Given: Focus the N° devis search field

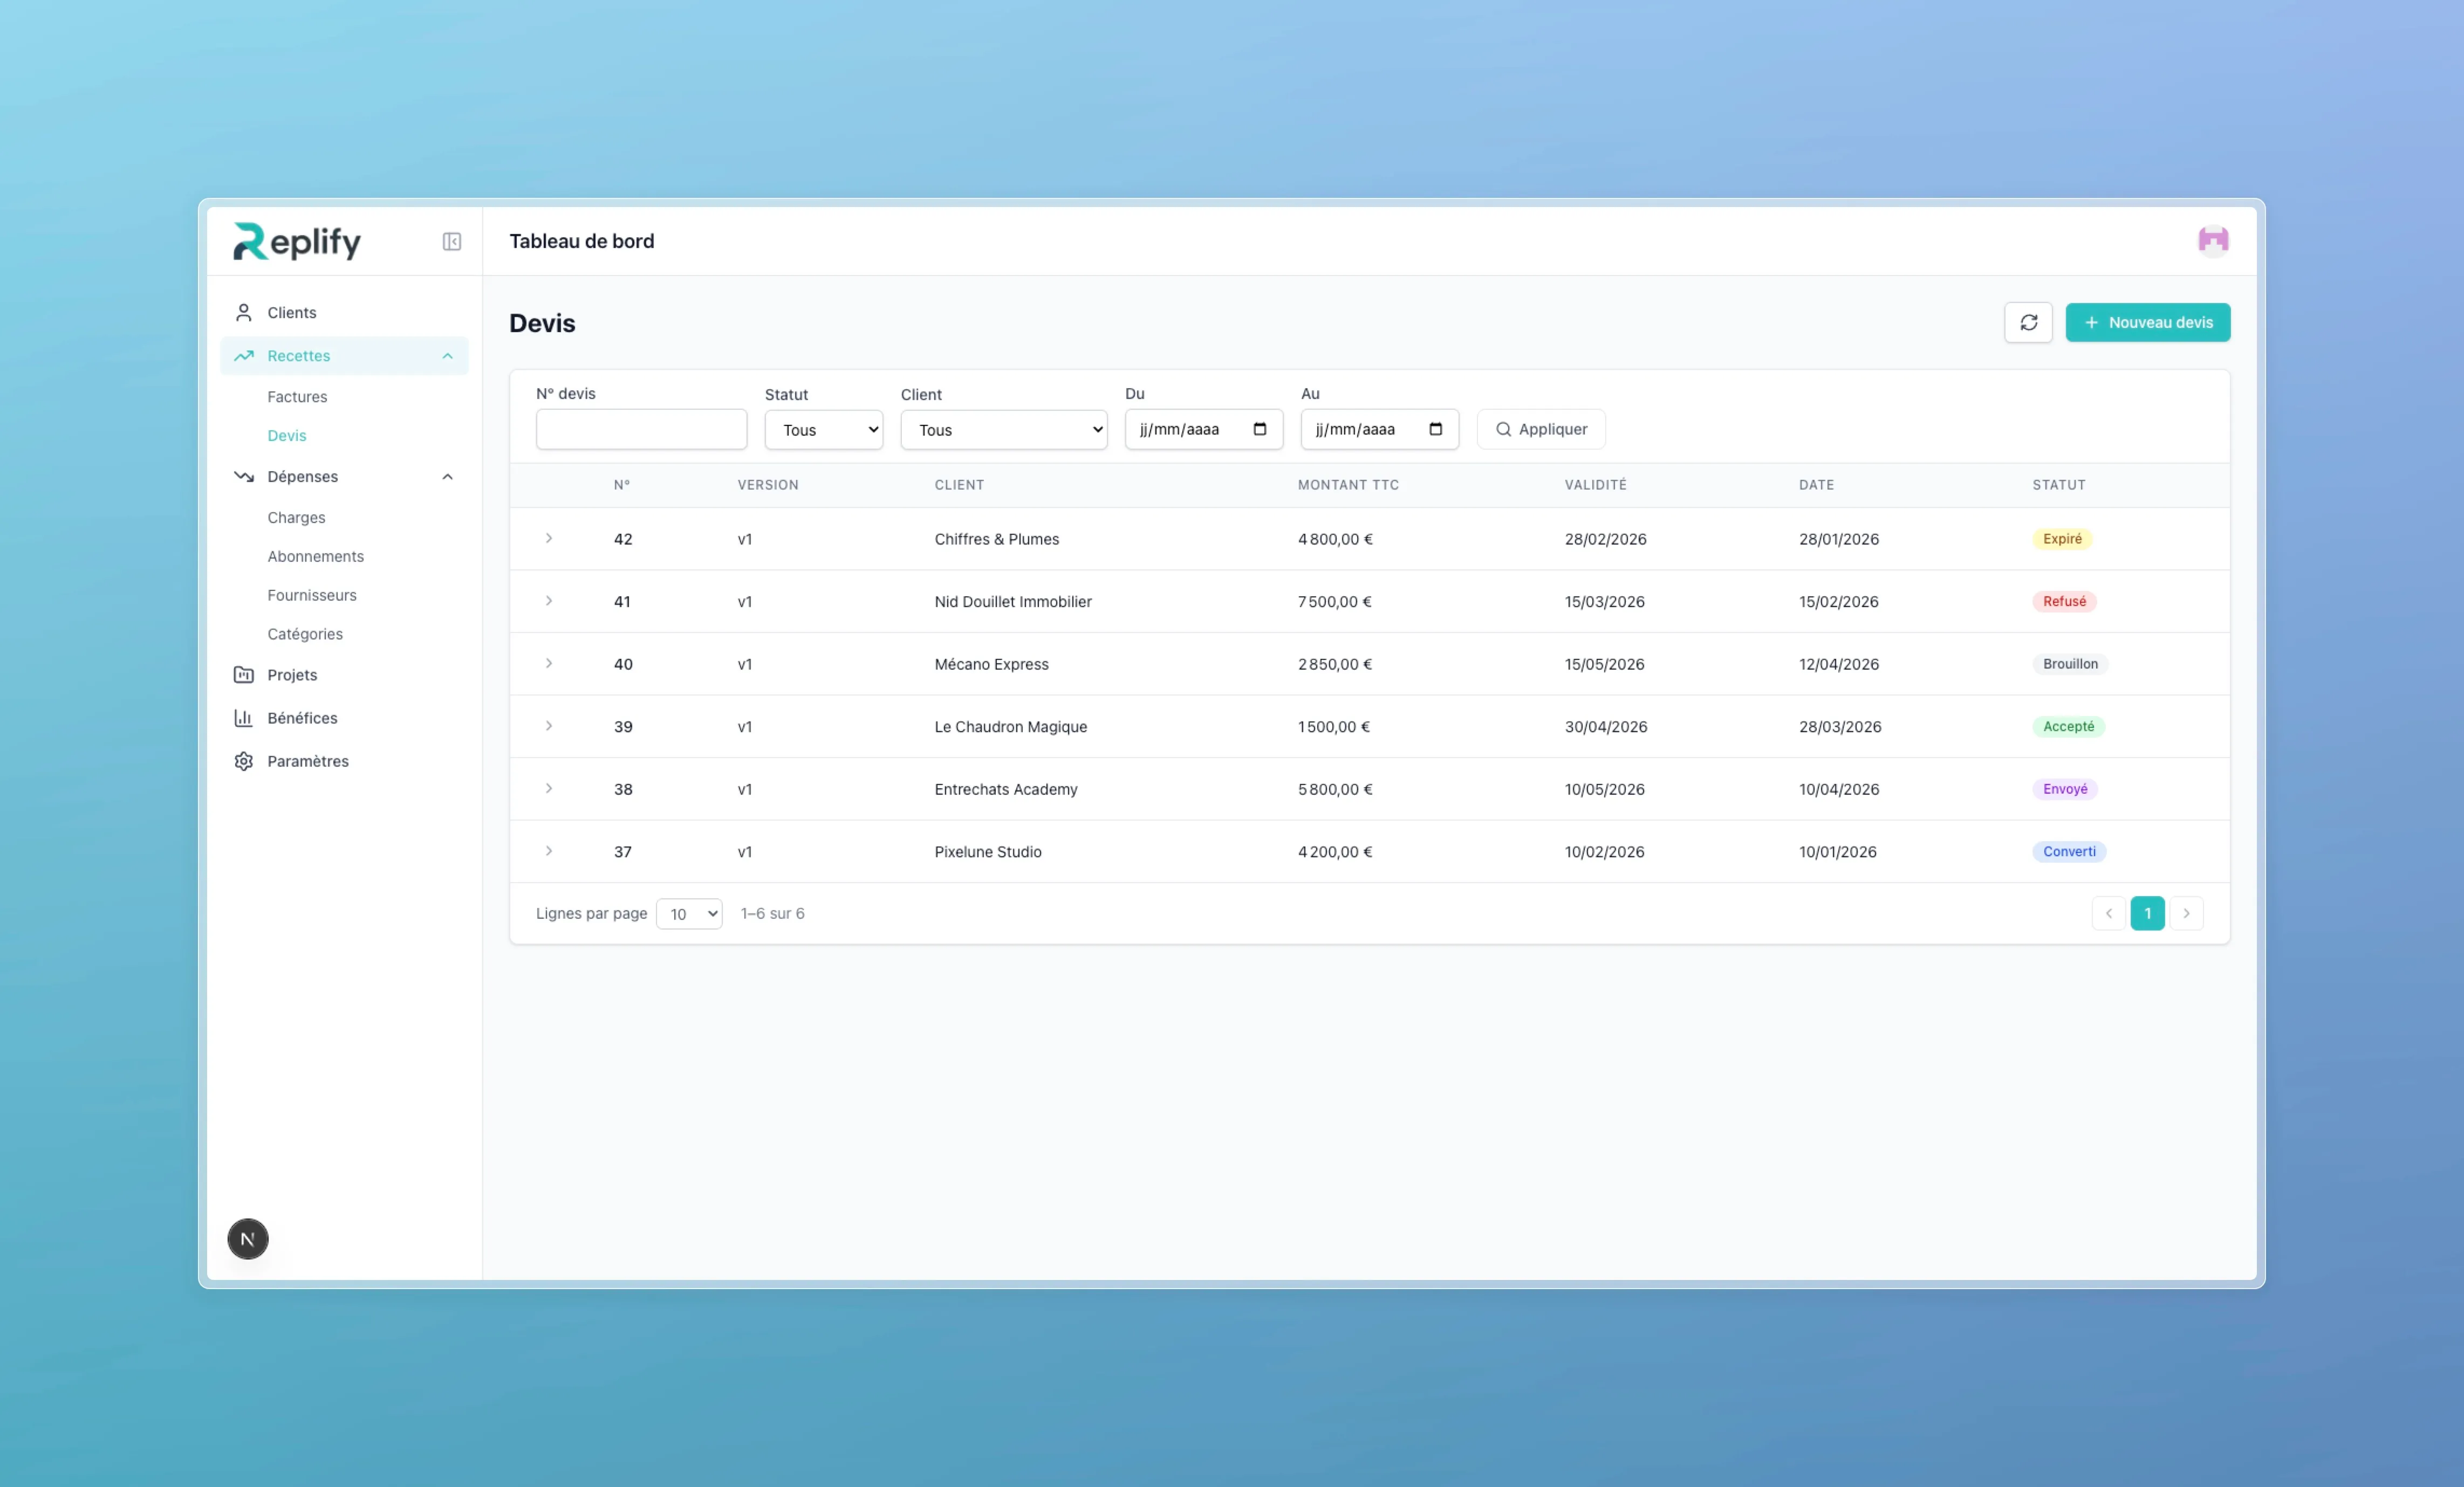Looking at the screenshot, I should [641, 429].
